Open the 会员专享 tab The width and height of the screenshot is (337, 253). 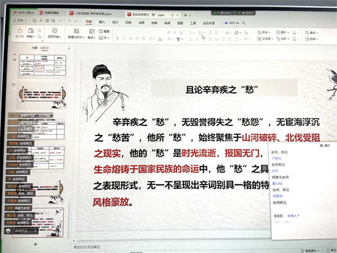(209, 23)
